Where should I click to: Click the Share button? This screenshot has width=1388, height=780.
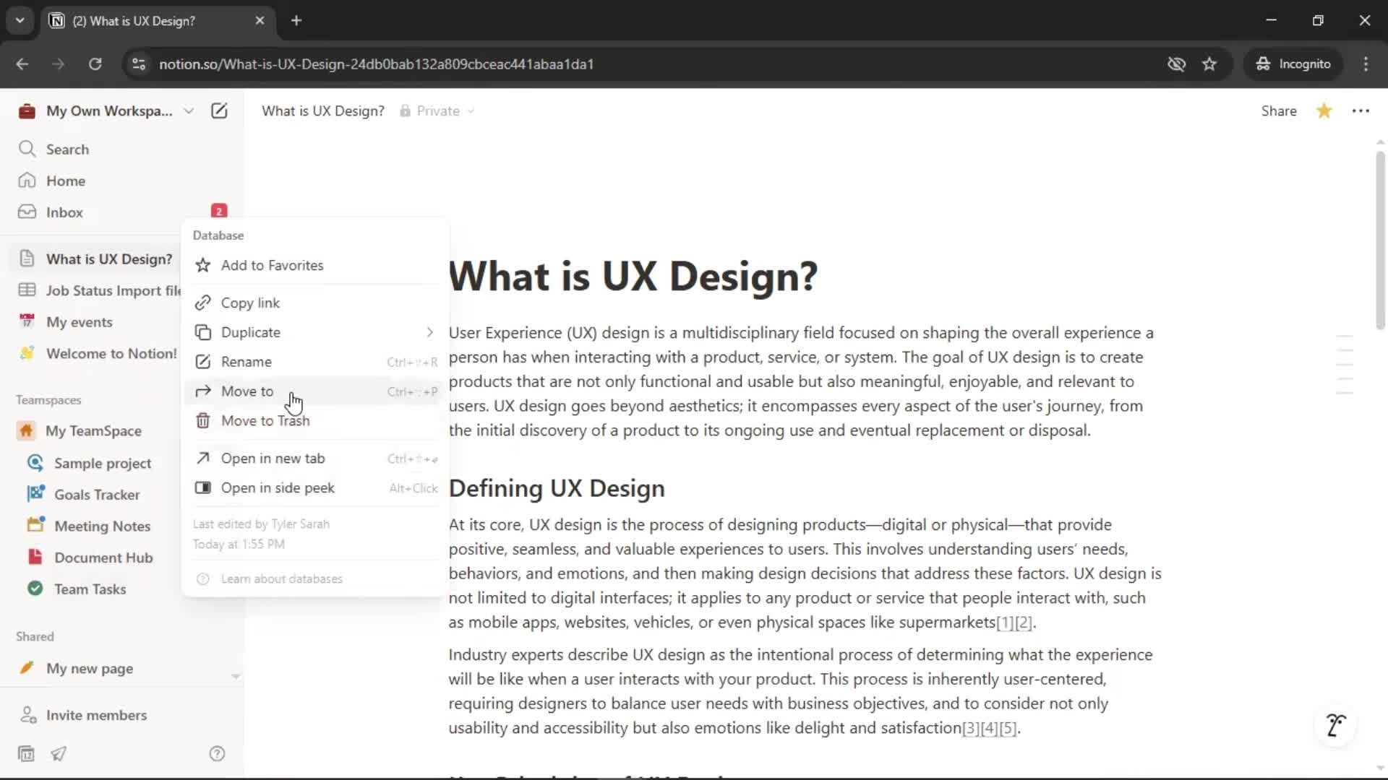pyautogui.click(x=1279, y=110)
